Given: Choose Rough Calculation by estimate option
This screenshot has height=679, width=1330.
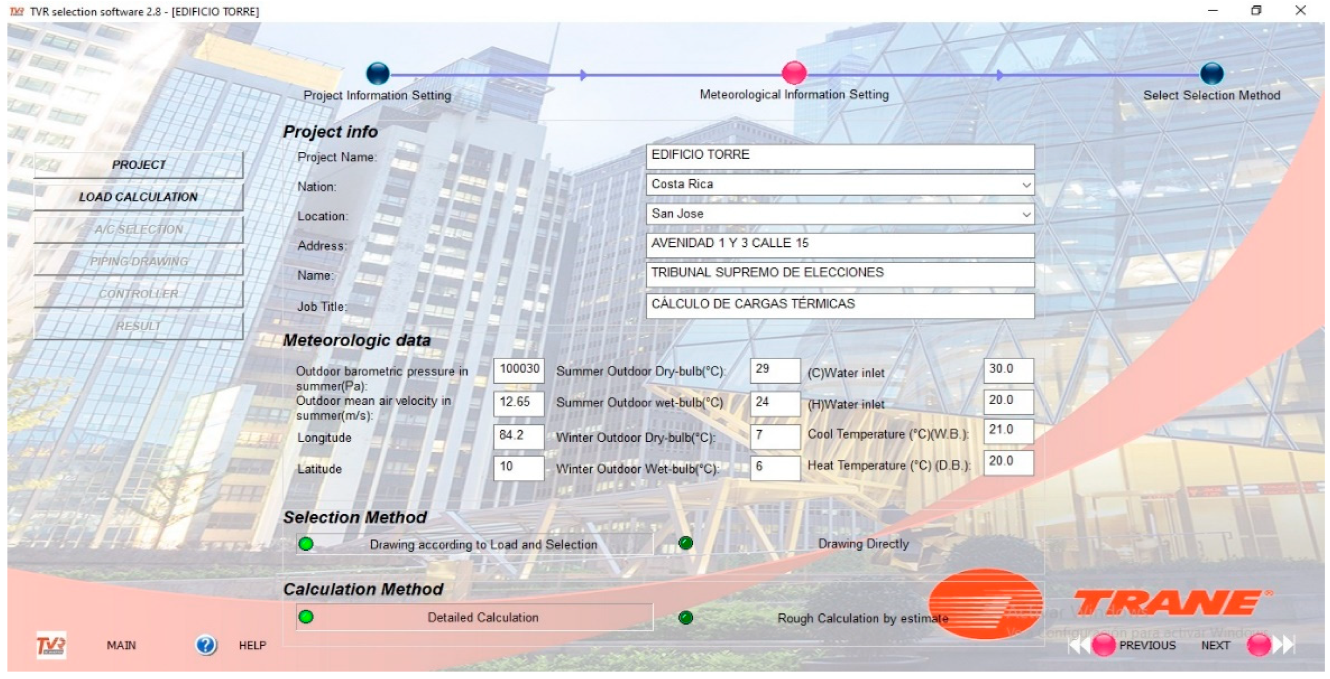Looking at the screenshot, I should point(686,618).
